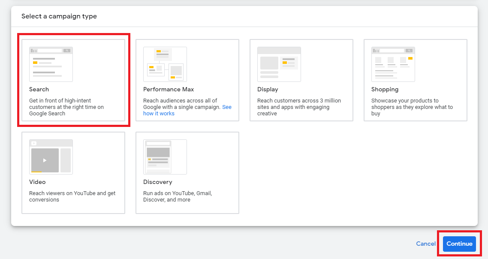Click the 'Display' card title
Image resolution: width=488 pixels, height=259 pixels.
[268, 89]
